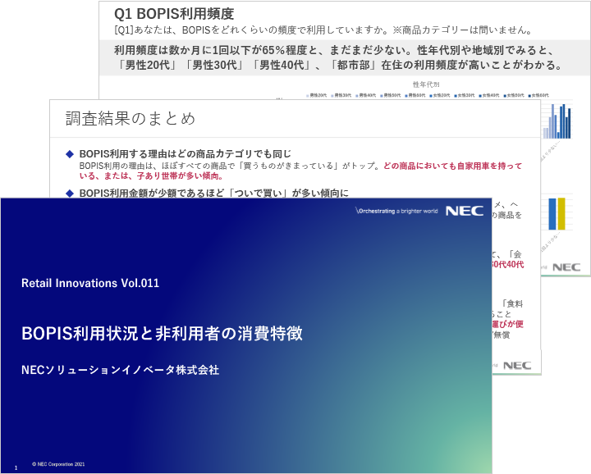Click the red highlighted text 'どの商品においても自家用車を持って'
The width and height of the screenshot is (591, 474).
tap(452, 166)
